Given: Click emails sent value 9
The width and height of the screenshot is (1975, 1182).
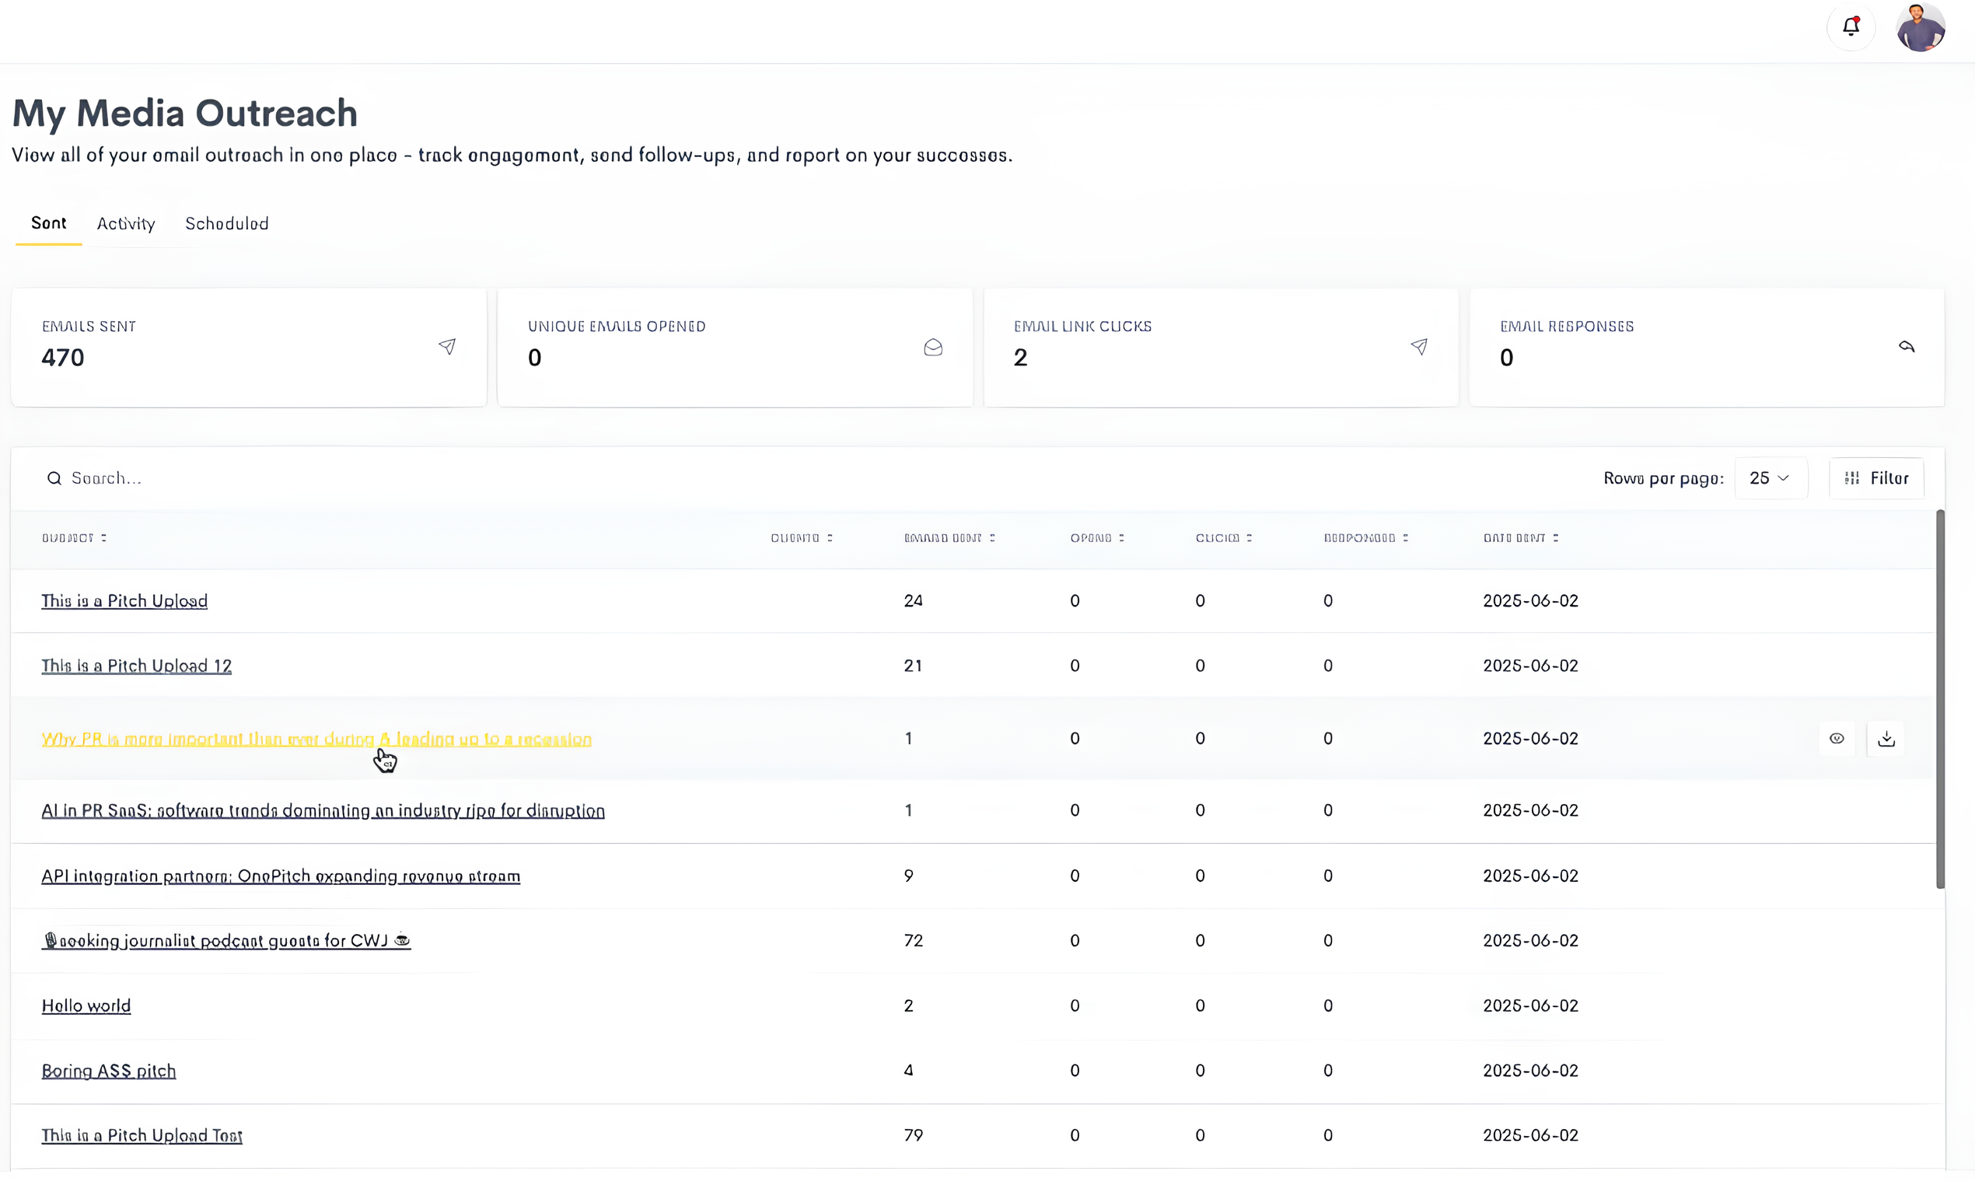Looking at the screenshot, I should click(x=908, y=876).
